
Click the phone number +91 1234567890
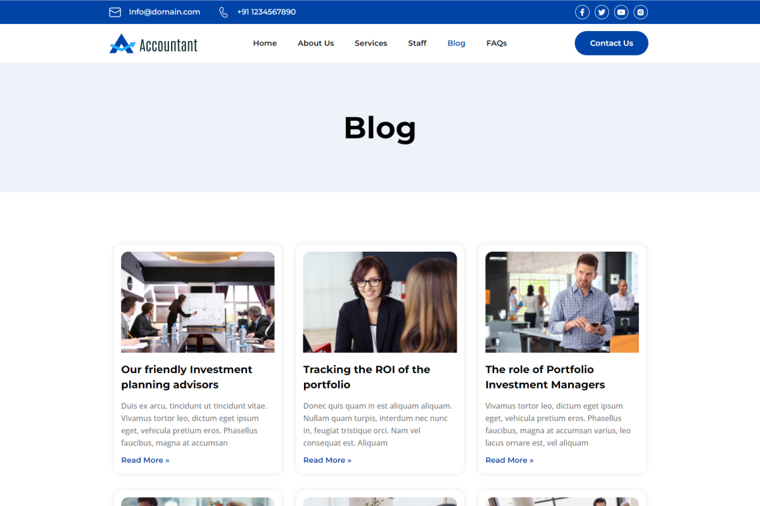(267, 12)
